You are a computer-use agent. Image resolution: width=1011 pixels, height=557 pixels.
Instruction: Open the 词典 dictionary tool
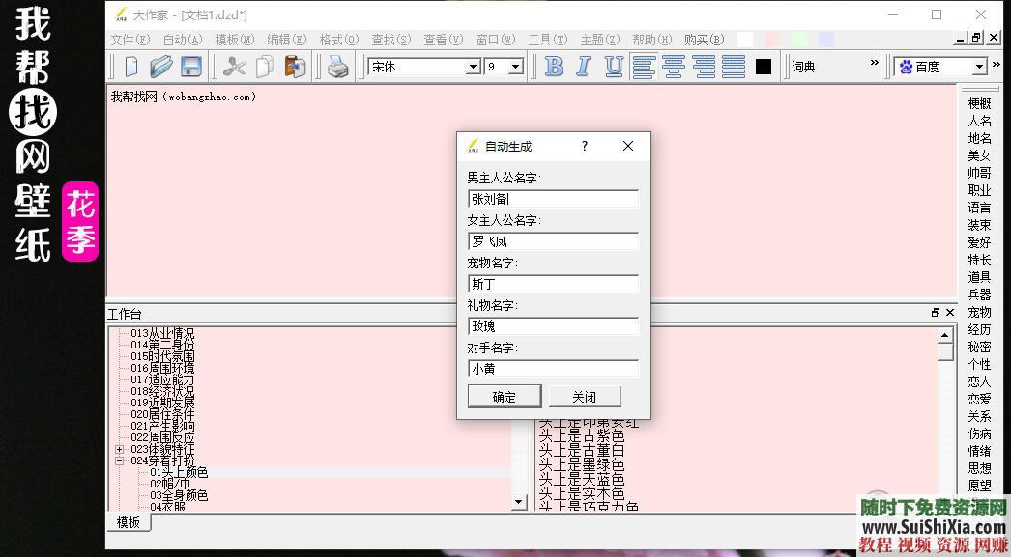803,66
